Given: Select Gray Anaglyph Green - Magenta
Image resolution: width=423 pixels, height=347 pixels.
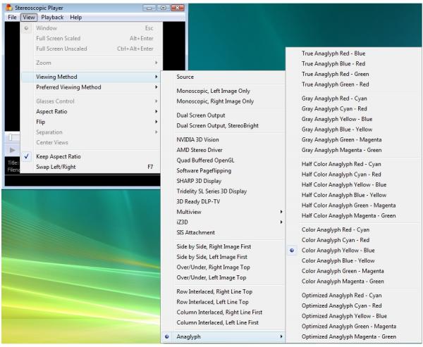Looking at the screenshot, I should [x=353, y=139].
